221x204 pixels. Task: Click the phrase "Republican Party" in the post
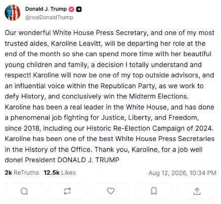(x=127, y=86)
